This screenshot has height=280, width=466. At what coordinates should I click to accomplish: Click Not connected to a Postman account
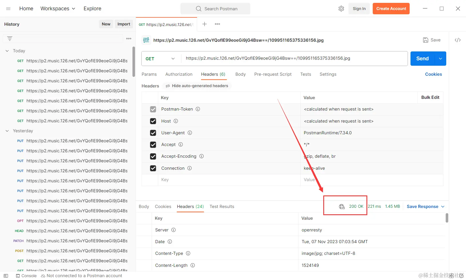(82, 276)
